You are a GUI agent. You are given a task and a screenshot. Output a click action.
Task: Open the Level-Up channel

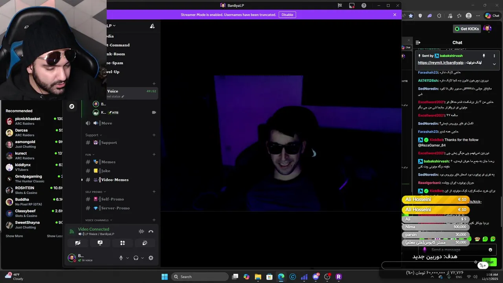(113, 72)
